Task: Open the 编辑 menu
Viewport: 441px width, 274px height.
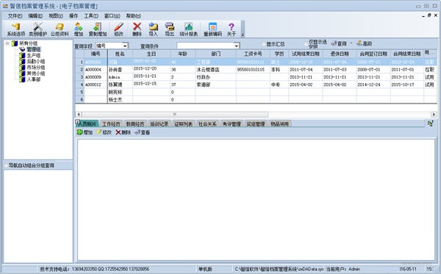Action: (x=35, y=15)
